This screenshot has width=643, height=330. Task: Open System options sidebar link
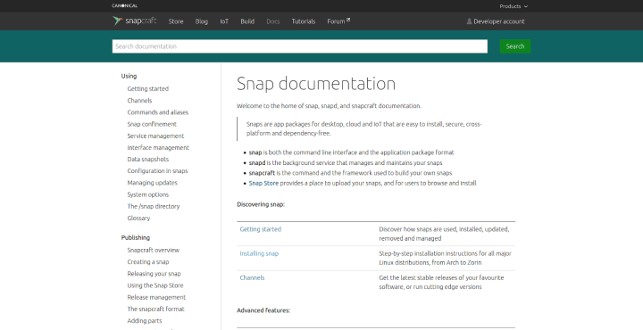tap(147, 195)
